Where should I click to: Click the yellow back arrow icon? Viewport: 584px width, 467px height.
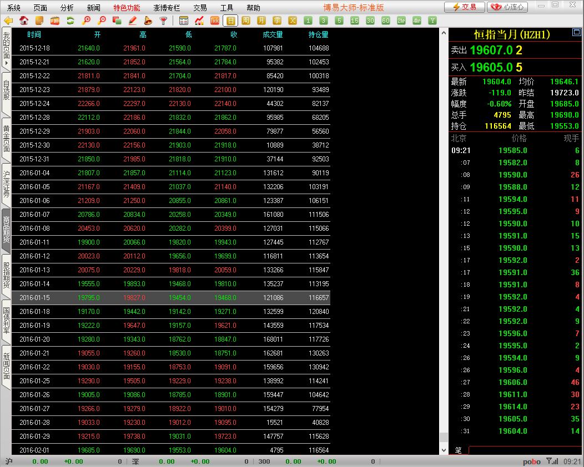tap(8, 21)
